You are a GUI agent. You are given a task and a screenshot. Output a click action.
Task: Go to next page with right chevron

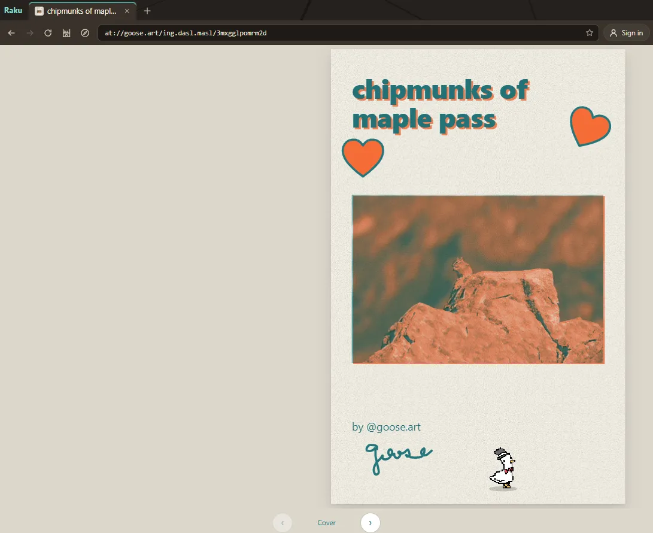(x=370, y=523)
